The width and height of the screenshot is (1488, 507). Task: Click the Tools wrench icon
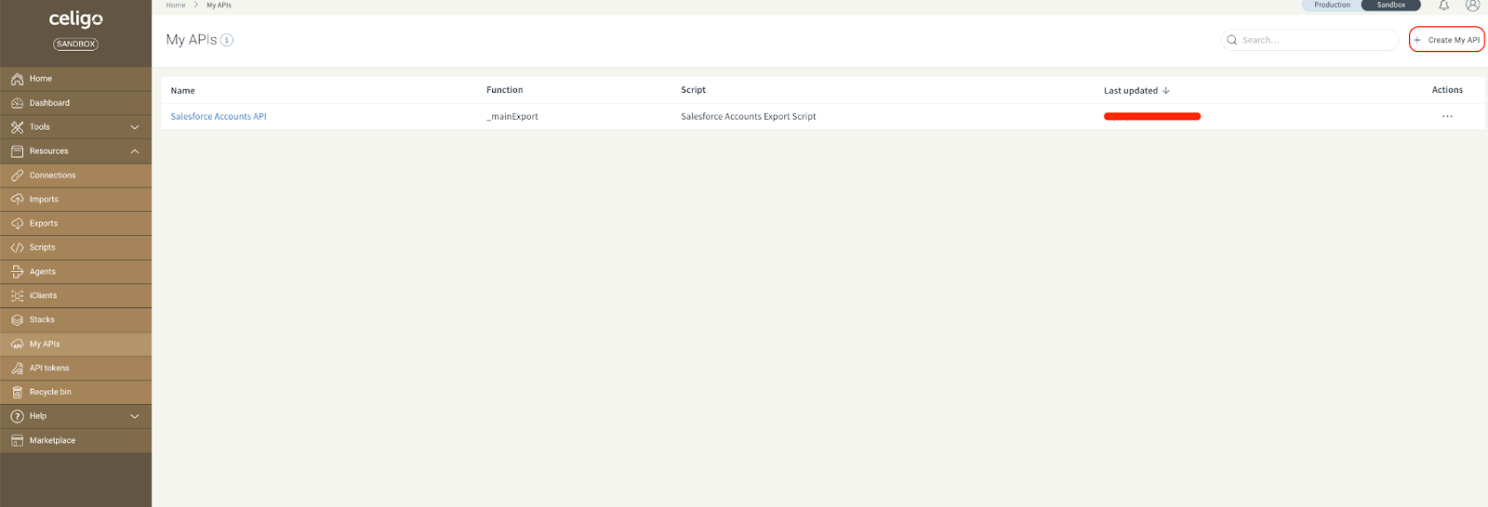(17, 127)
